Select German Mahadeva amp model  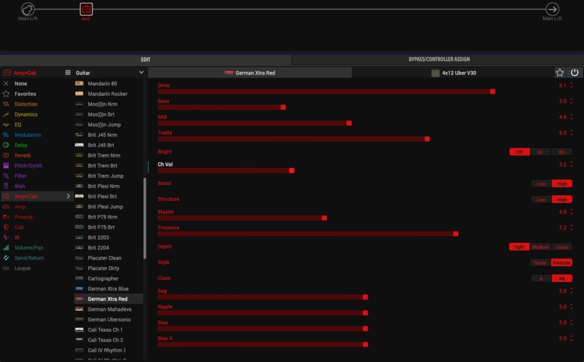pos(109,309)
